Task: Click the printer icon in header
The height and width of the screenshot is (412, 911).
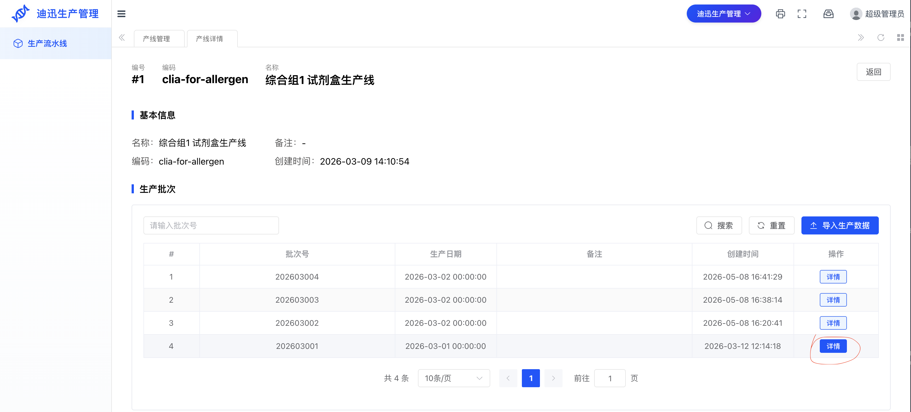Action: tap(780, 14)
